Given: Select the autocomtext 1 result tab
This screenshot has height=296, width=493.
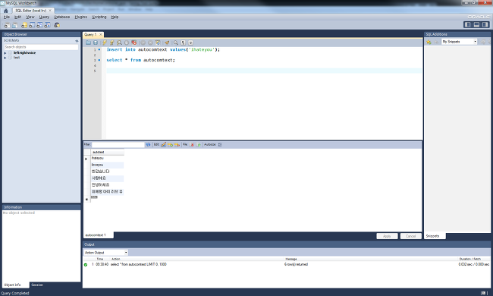Looking at the screenshot, I should pos(96,235).
